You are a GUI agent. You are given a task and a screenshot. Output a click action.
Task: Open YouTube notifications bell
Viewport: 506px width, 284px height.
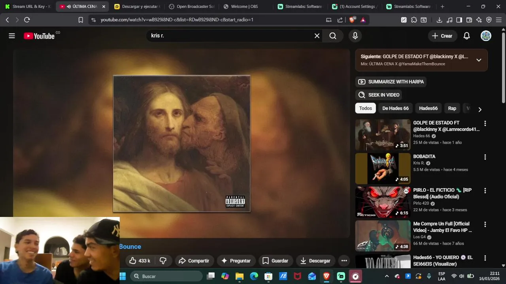[x=466, y=36]
